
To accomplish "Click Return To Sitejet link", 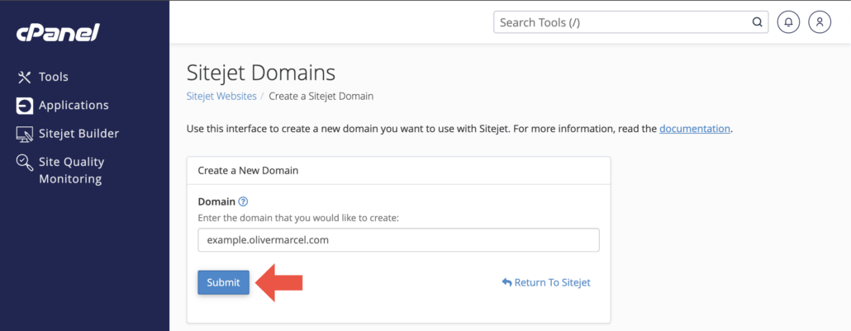I will click(546, 282).
